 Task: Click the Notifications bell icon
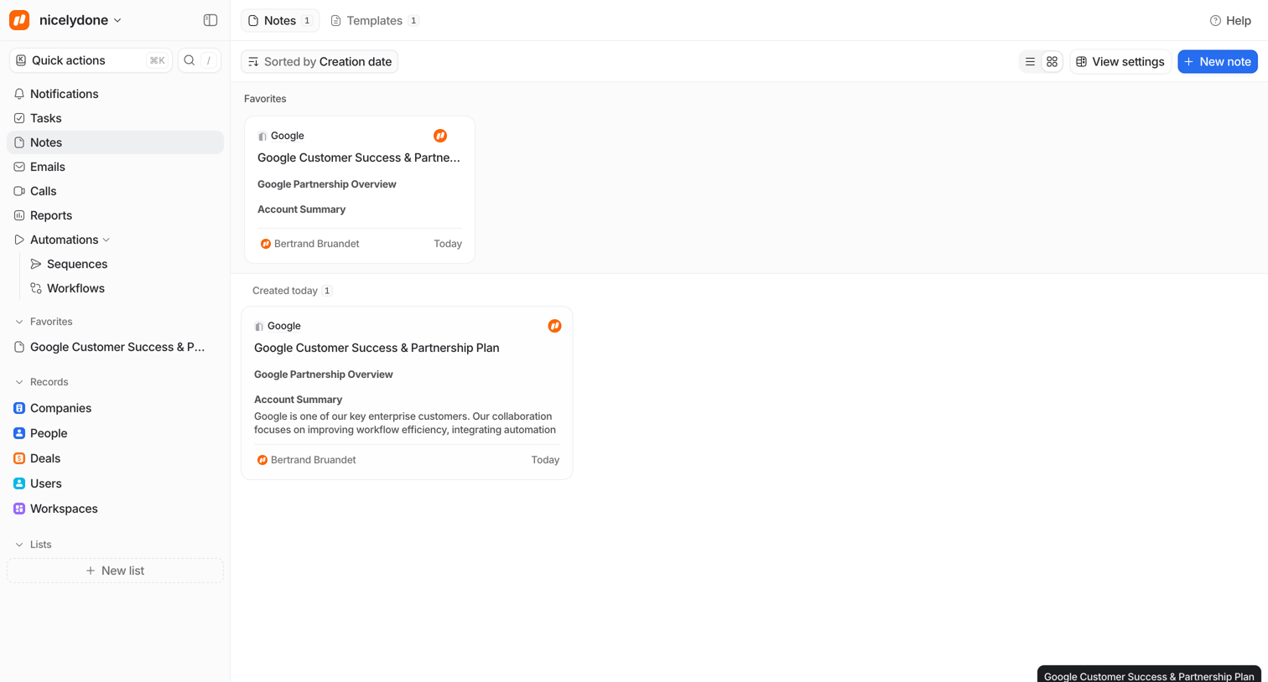pos(19,94)
